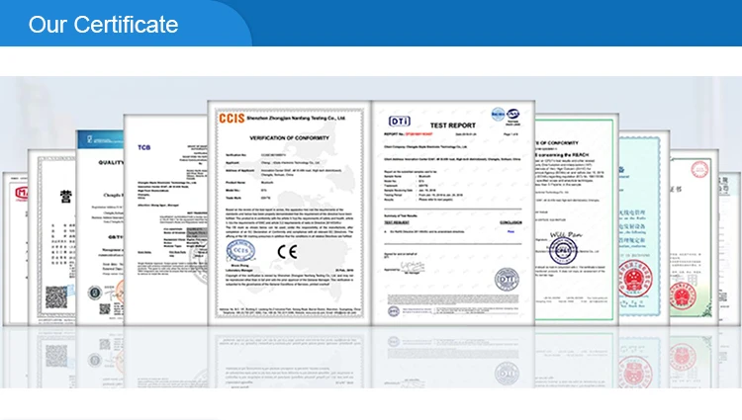Open the TCB certificate thumbnail
The width and height of the screenshot is (742, 420).
[x=163, y=217]
